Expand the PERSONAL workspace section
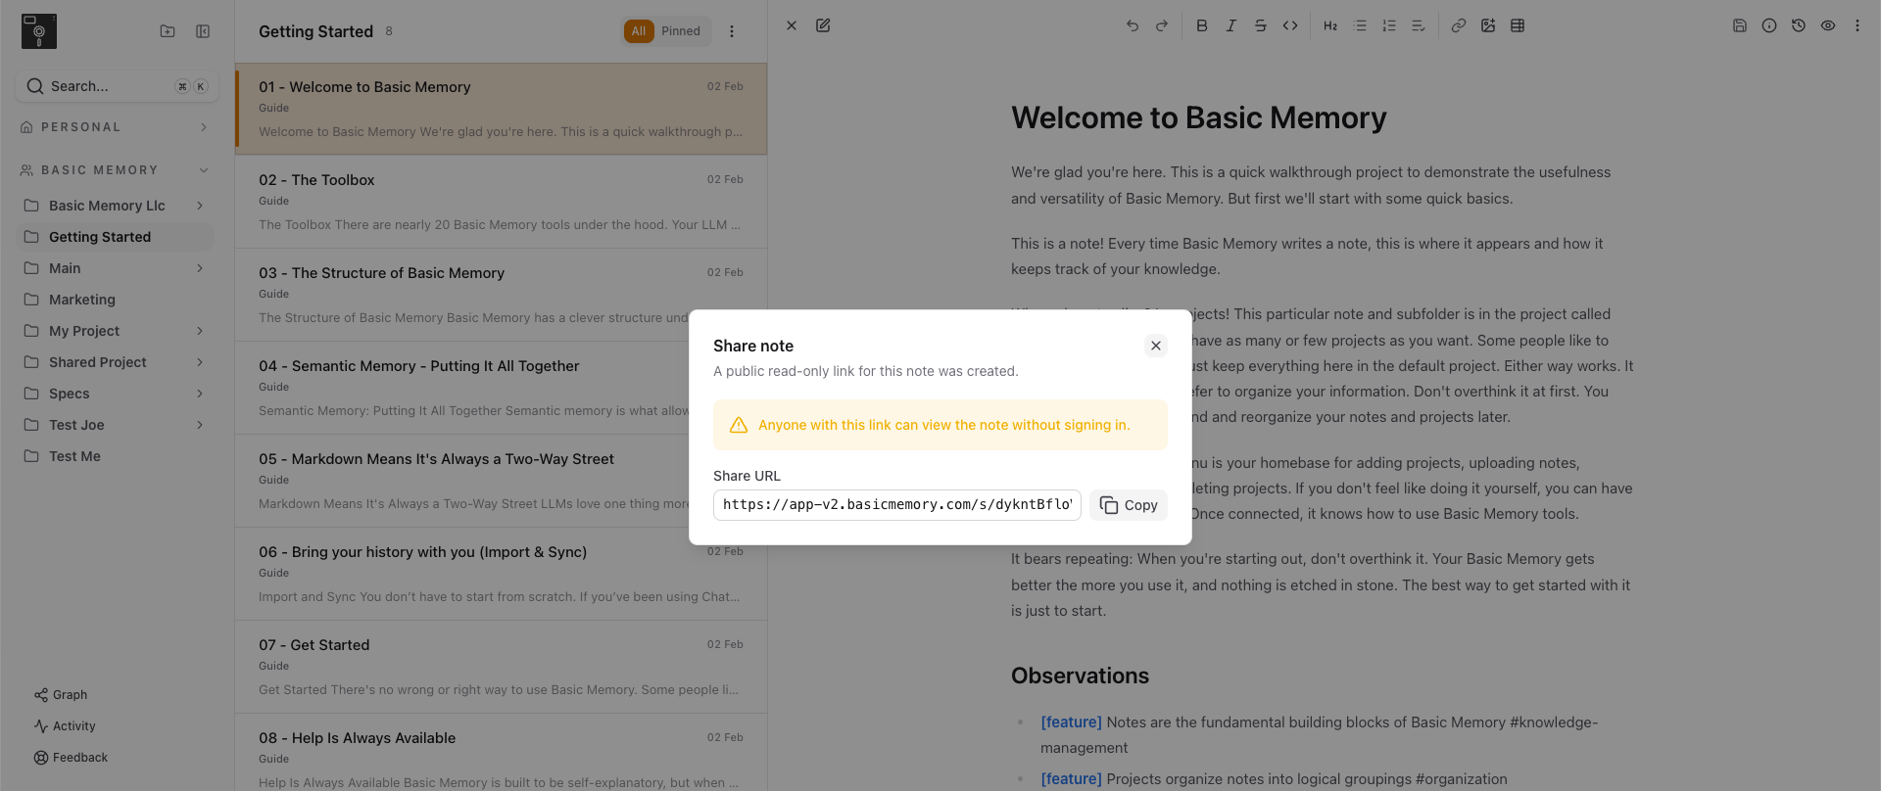 (x=204, y=127)
